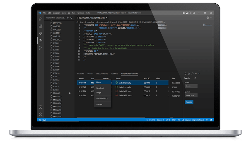Split the editor to the right

click(207, 18)
